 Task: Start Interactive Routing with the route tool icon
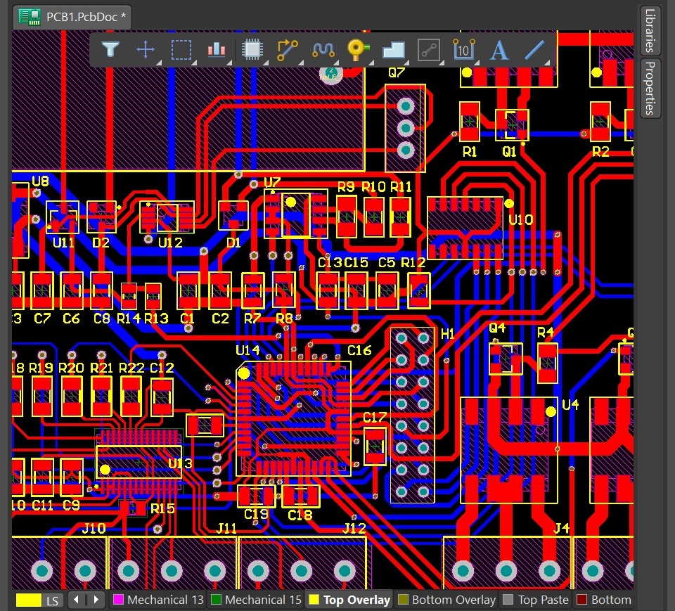pos(286,49)
